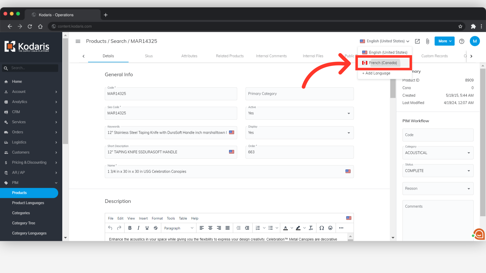Click + Add Language link
Image resolution: width=486 pixels, height=273 pixels.
pyautogui.click(x=376, y=73)
